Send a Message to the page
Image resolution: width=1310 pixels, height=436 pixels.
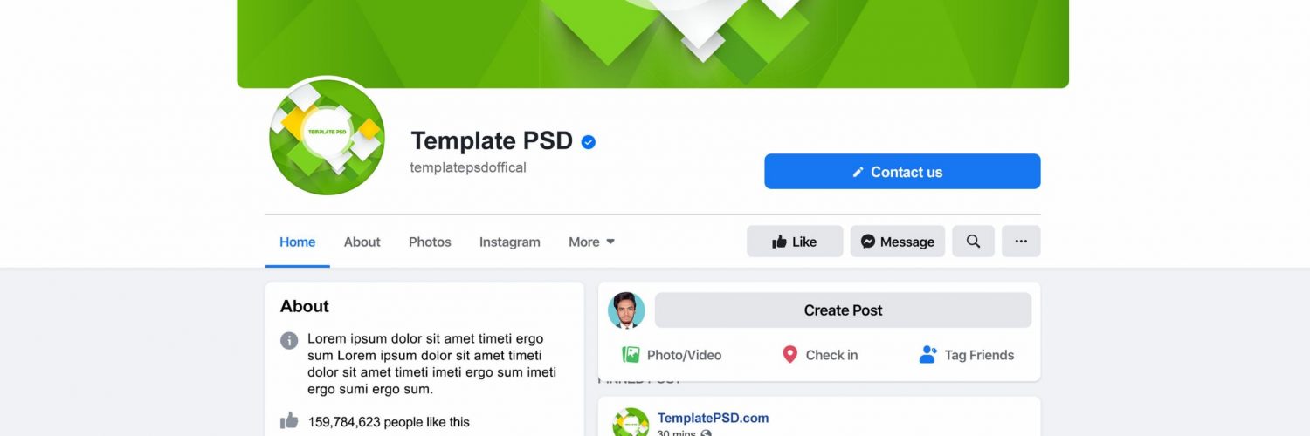(x=898, y=242)
